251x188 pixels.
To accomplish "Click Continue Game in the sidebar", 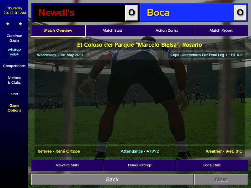I will (14, 38).
